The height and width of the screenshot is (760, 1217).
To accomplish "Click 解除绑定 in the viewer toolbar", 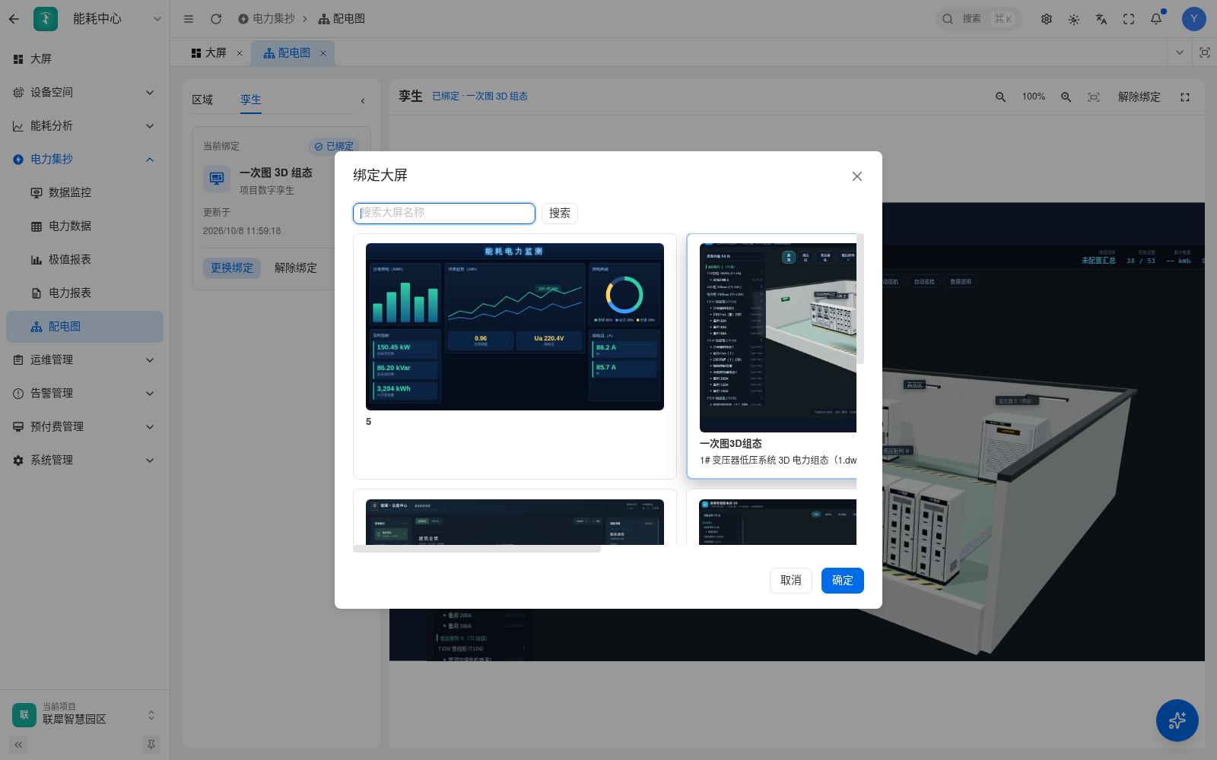I will pos(1139,97).
